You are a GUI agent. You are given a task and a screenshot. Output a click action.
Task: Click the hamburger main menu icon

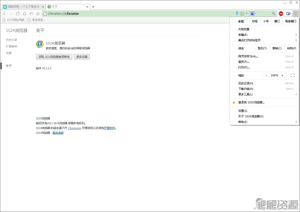(295, 13)
